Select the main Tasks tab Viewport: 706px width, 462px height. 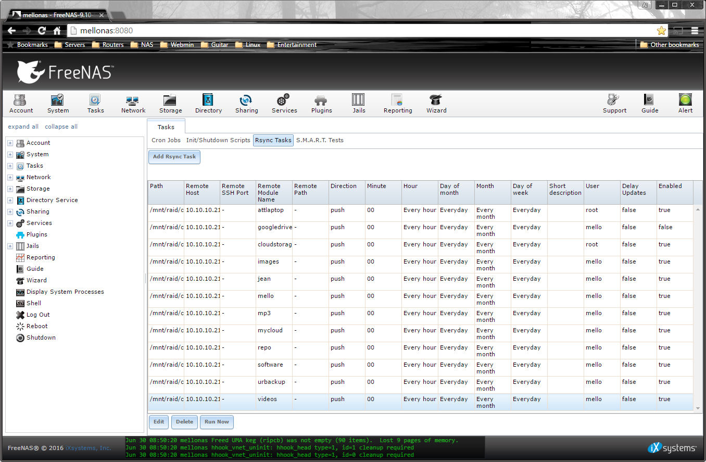click(166, 127)
